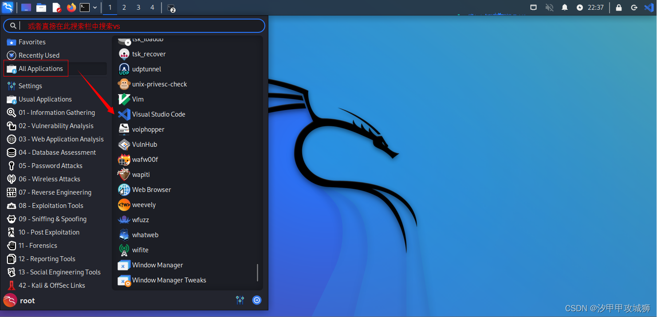Launch voiphopper from the app list

[185, 129]
